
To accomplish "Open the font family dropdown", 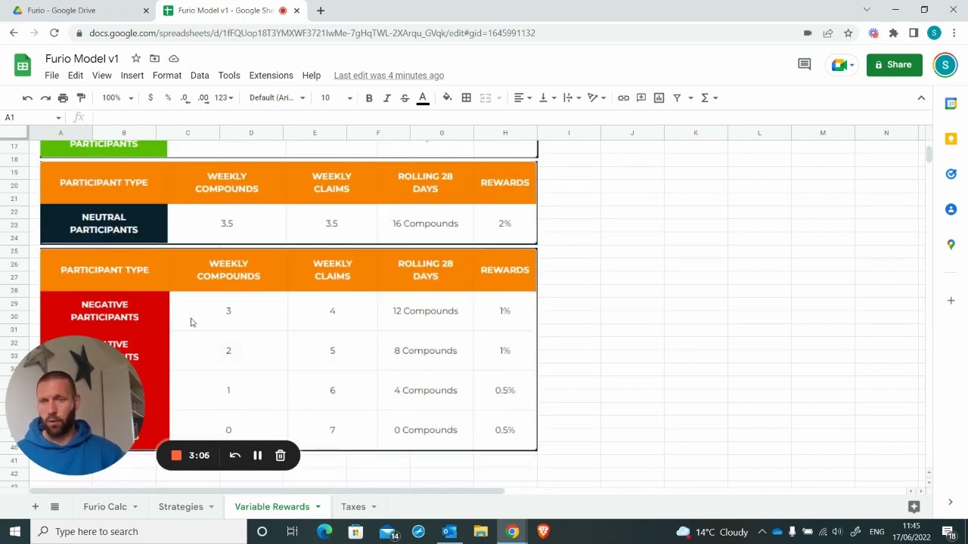I will click(277, 97).
